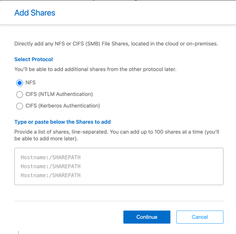The width and height of the screenshot is (236, 234).
Task: Cancel the Add Shares dialog
Action: [200, 217]
